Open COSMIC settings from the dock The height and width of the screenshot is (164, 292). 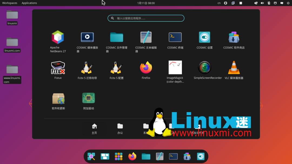pos(201,156)
